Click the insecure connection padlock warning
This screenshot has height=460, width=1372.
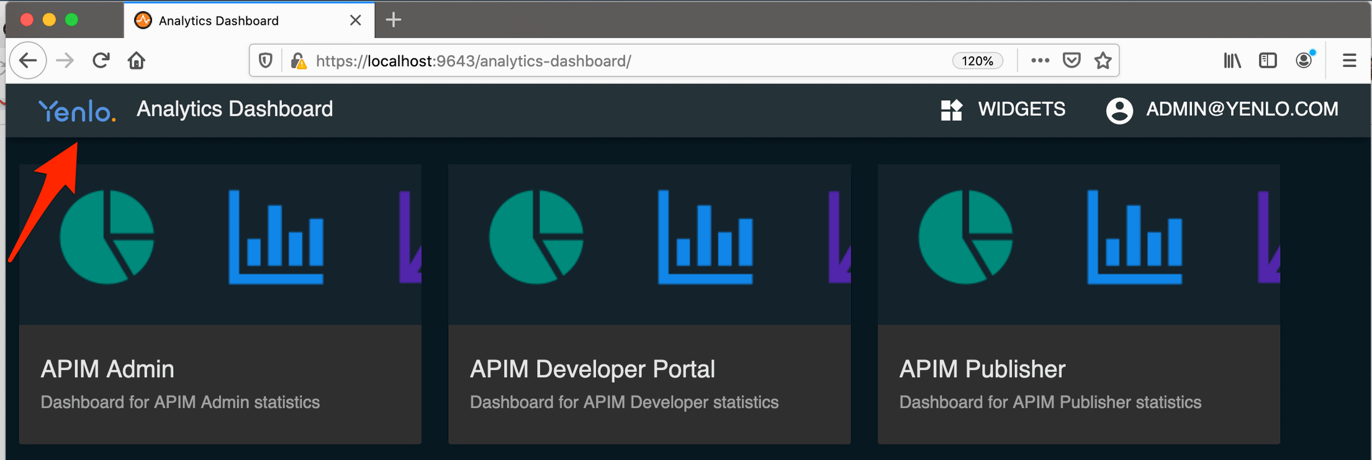pos(299,61)
